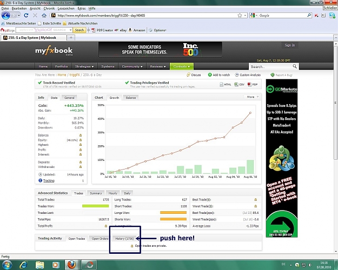Click the myfxbook Search input field
This screenshot has height=270, width=338.
click(270, 66)
